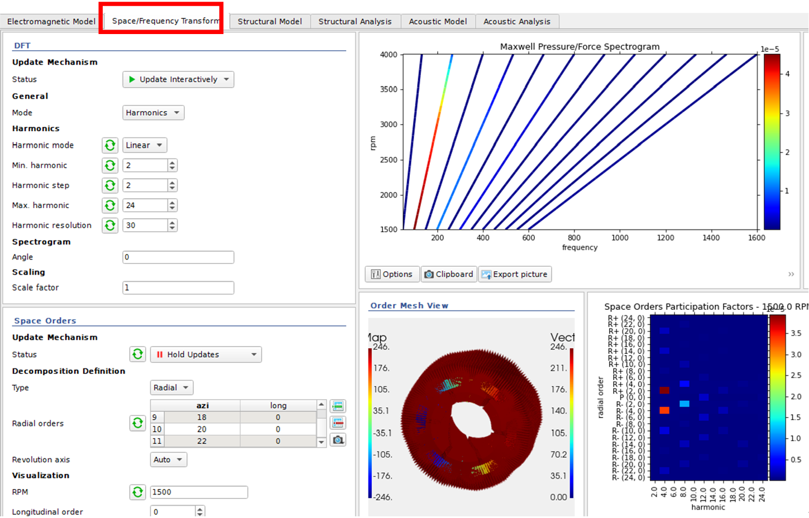Switch to the Structural Analysis tab
Viewport: 809px width, 518px height.
(x=355, y=21)
